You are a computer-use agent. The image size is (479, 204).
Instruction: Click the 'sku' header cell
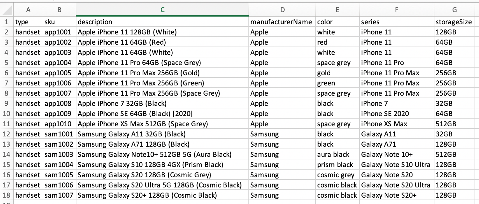60,22
